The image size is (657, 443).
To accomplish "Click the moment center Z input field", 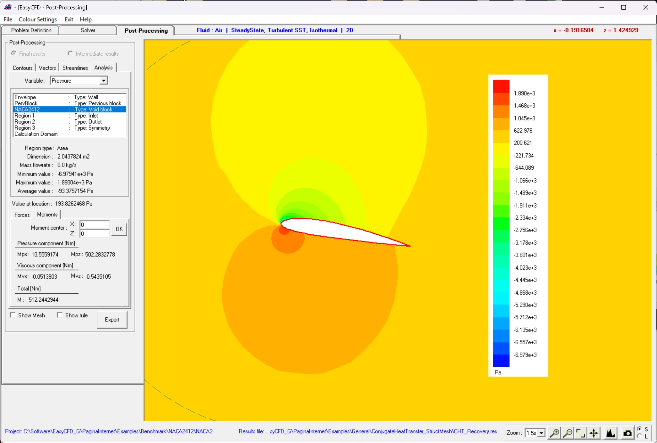I will pos(95,233).
